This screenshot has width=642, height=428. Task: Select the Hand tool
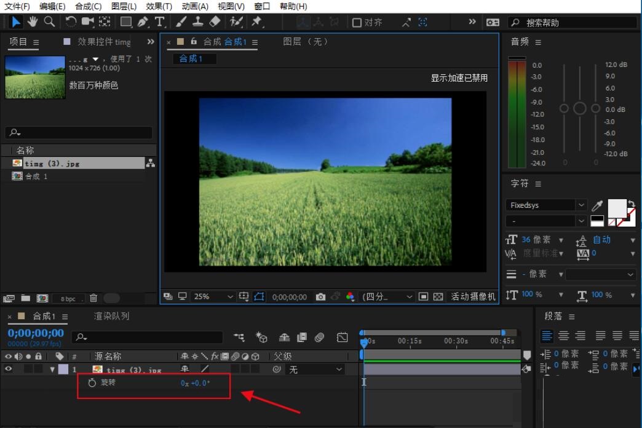32,22
